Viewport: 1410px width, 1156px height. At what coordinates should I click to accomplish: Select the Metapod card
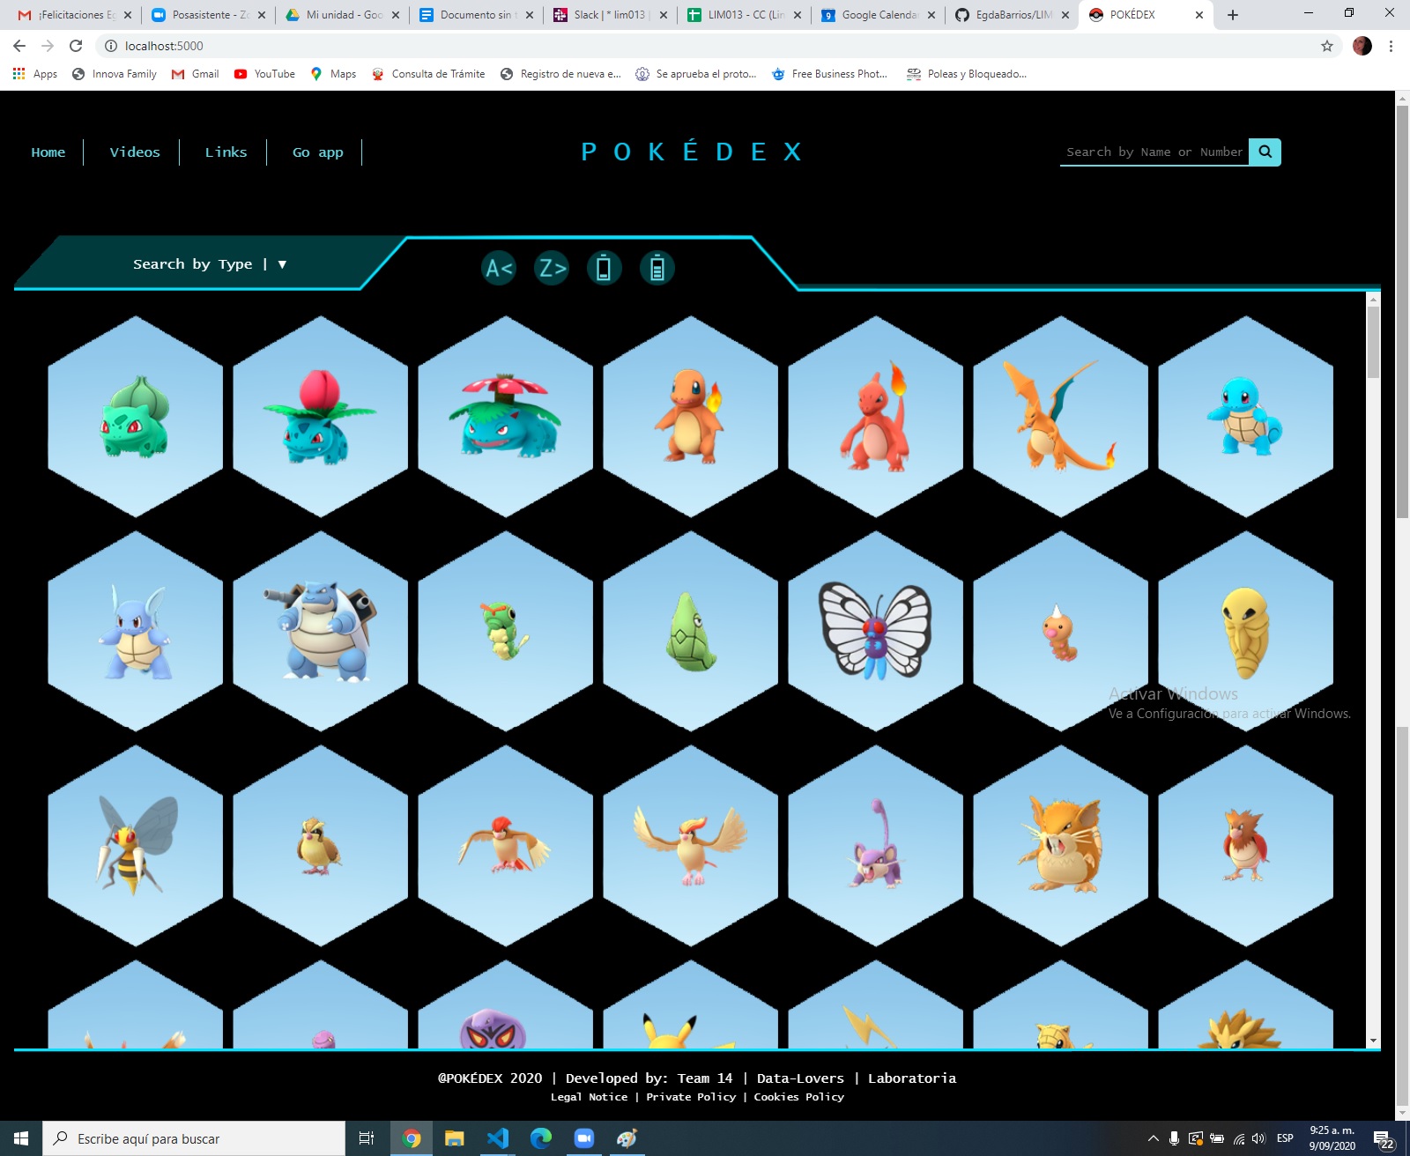coord(691,631)
